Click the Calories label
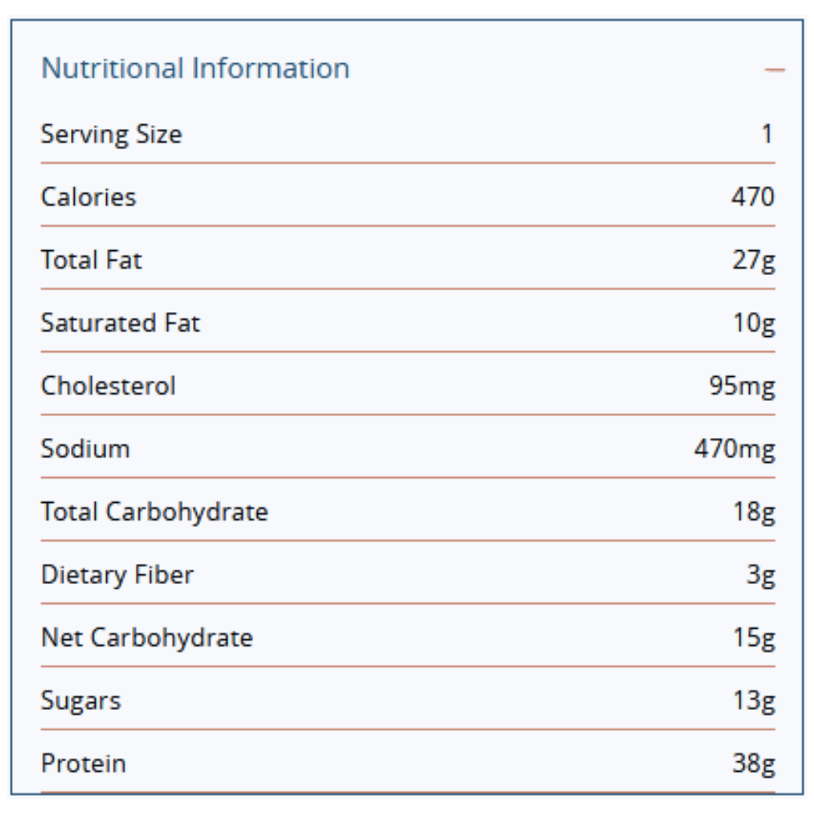 click(89, 197)
